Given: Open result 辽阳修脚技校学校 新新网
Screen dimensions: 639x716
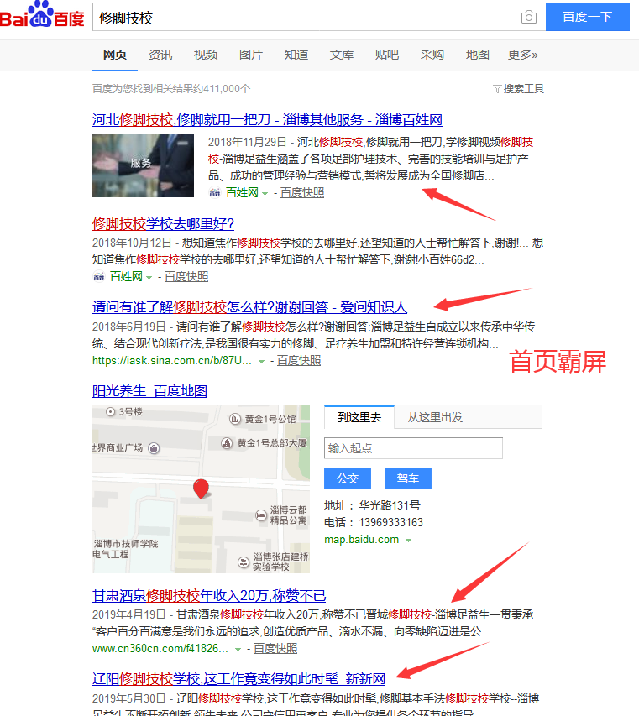Looking at the screenshot, I should [x=238, y=678].
